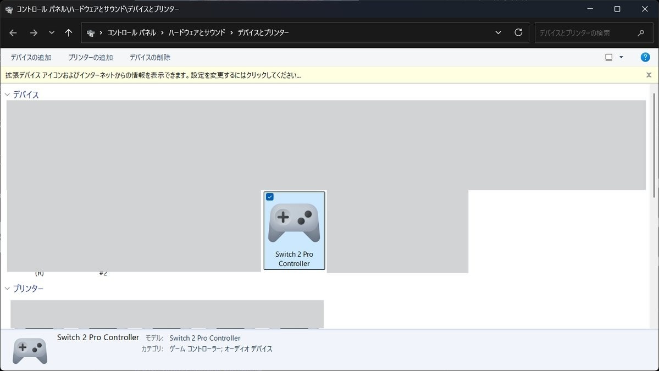Minimize the Devices and Printers window
Screen dimensions: 659x371
coord(590,9)
